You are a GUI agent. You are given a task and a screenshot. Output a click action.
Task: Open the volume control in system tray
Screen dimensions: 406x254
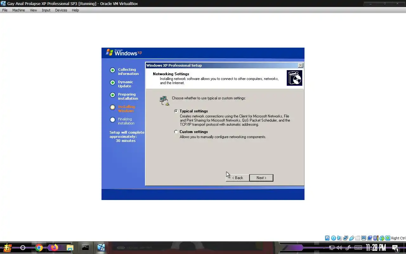(x=339, y=248)
